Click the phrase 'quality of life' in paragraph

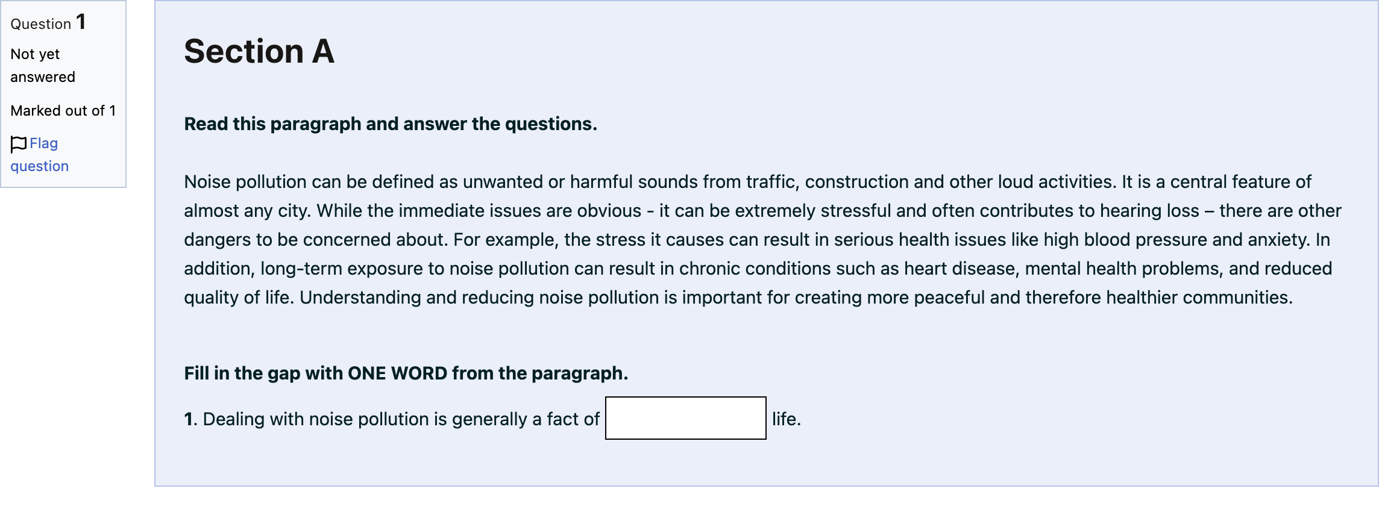pos(238,298)
